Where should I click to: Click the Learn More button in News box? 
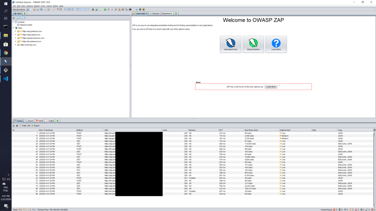click(x=271, y=87)
